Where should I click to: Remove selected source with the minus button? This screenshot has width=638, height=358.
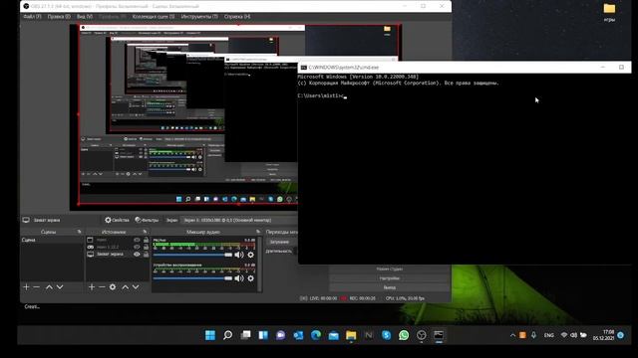click(102, 287)
